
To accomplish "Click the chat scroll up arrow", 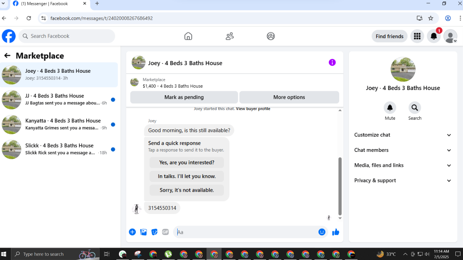I will 340,110.
